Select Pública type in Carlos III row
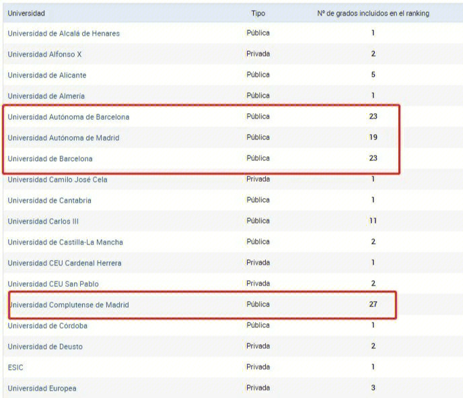Image resolution: width=463 pixels, height=398 pixels. click(258, 221)
